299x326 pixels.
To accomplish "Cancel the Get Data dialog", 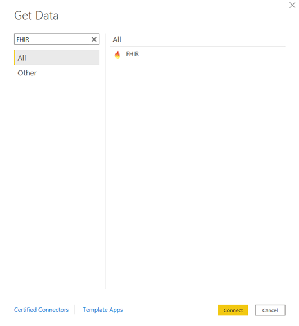I will coord(270,310).
